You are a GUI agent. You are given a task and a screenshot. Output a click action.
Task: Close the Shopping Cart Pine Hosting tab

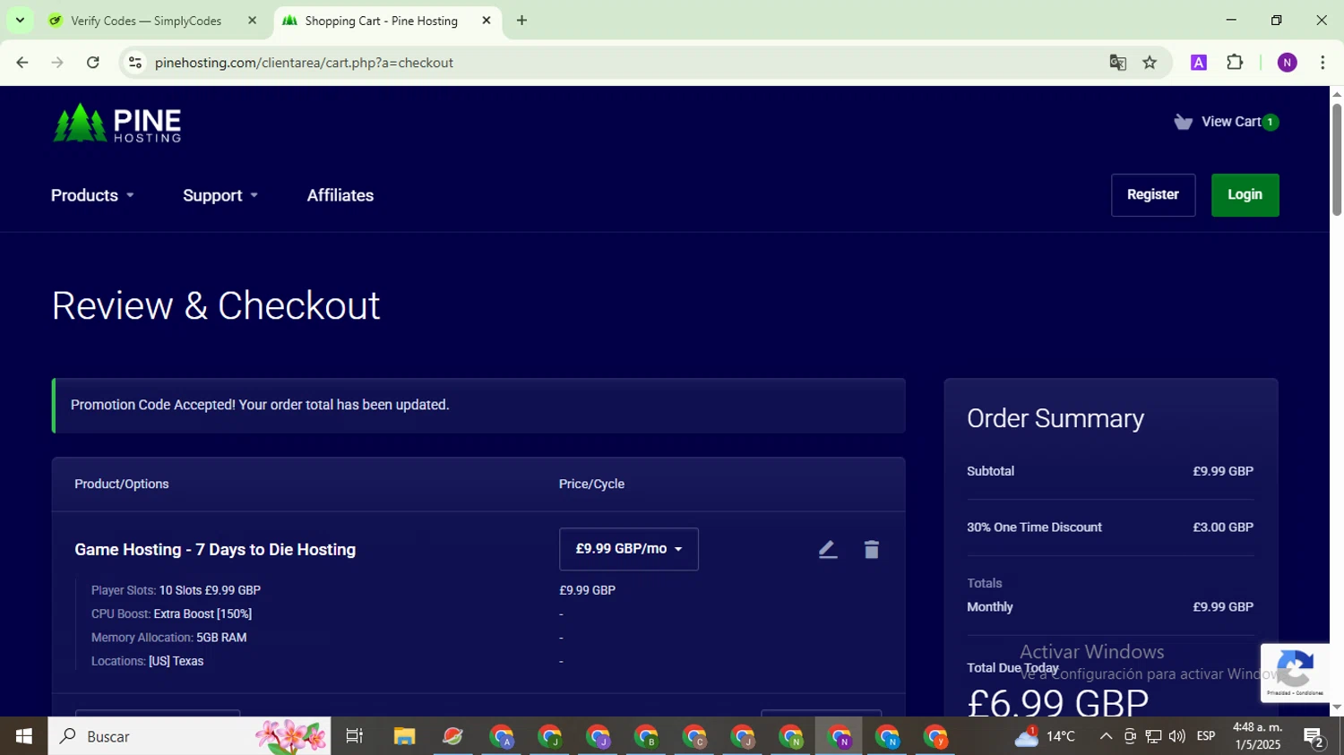click(x=487, y=21)
